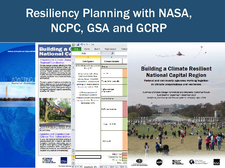Open the Undo history dropdown arrow

[85, 44]
